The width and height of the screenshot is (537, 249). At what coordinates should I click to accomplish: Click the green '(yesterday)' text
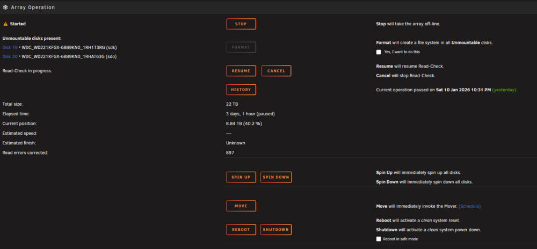tap(504, 90)
